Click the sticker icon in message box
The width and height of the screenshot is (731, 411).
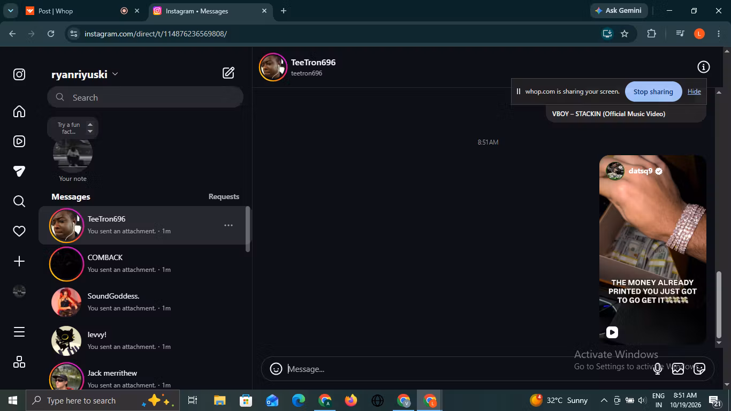click(x=699, y=369)
